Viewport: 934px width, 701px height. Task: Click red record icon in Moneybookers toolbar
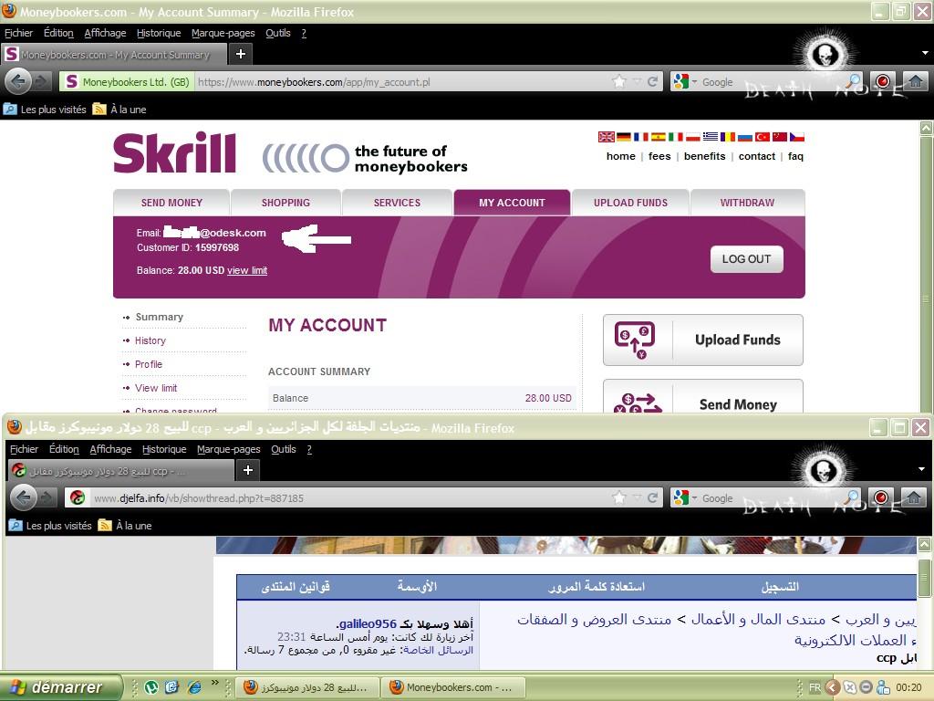point(883,81)
